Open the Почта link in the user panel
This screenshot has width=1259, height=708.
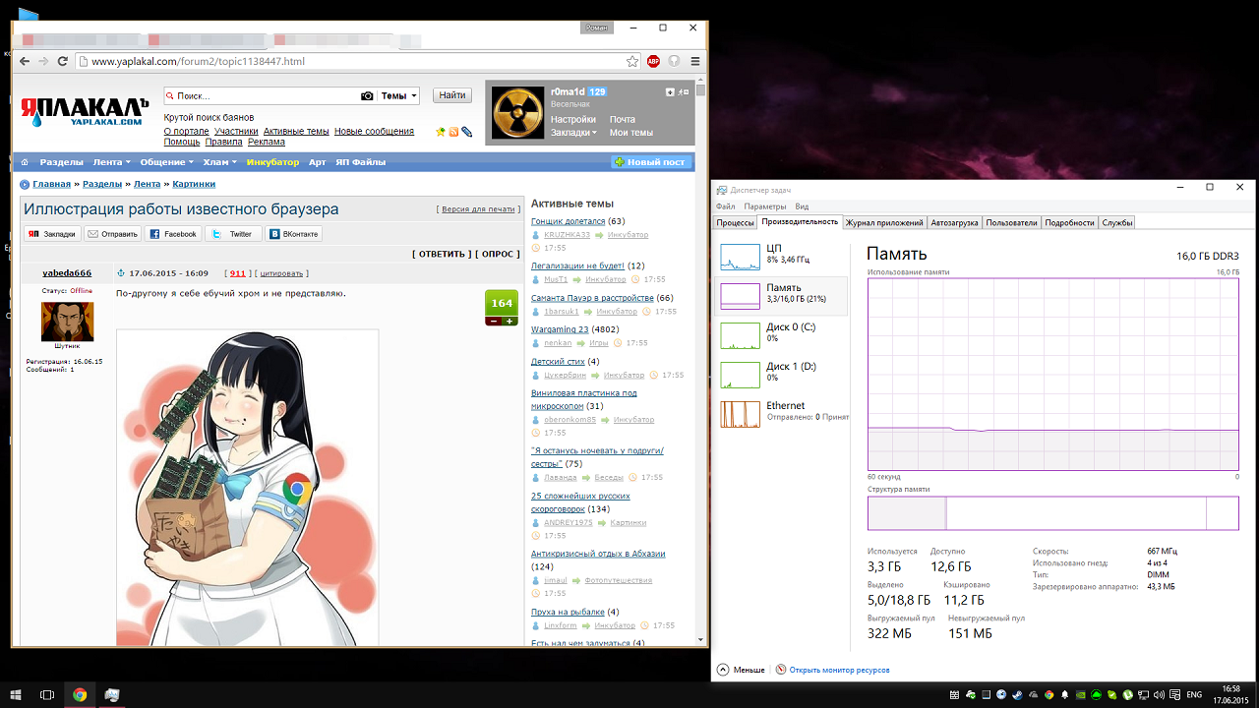pyautogui.click(x=623, y=119)
